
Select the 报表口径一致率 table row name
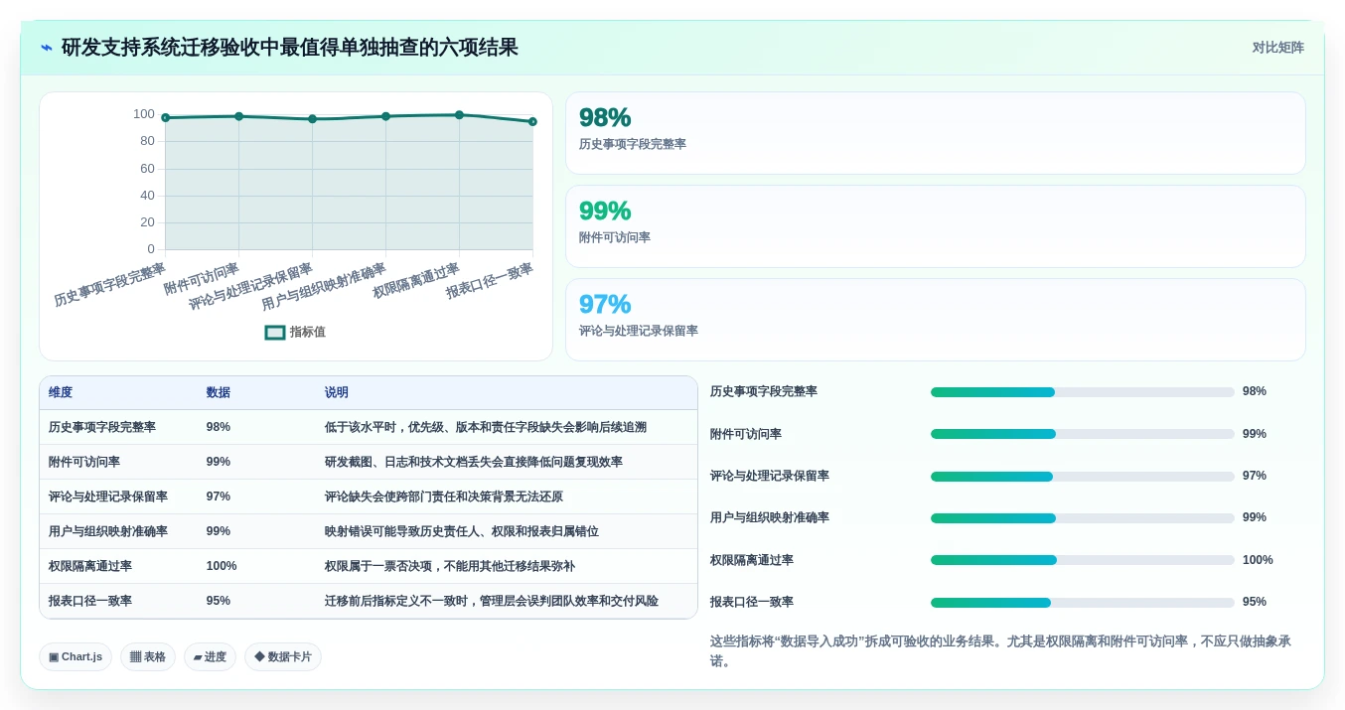(x=90, y=601)
